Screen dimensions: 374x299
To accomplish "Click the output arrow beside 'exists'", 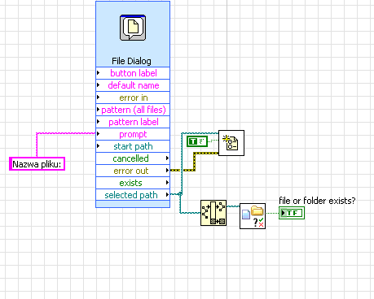I will click(167, 183).
